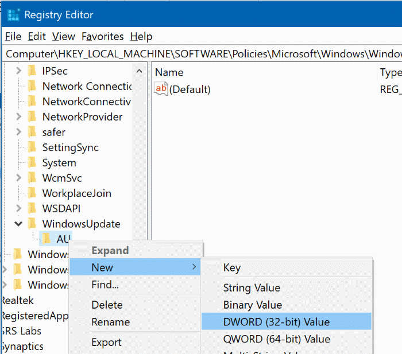Image resolution: width=402 pixels, height=354 pixels.
Task: Expand the safer key
Action: (x=18, y=132)
